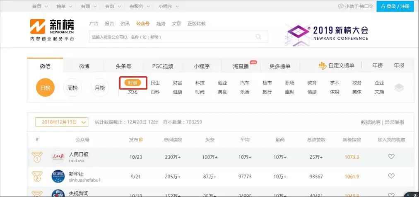Open the date dropdown 2018年12月19日
This screenshot has height=197, width=419.
pyautogui.click(x=62, y=122)
